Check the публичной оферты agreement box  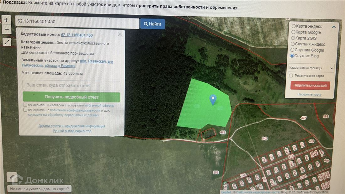[25, 105]
